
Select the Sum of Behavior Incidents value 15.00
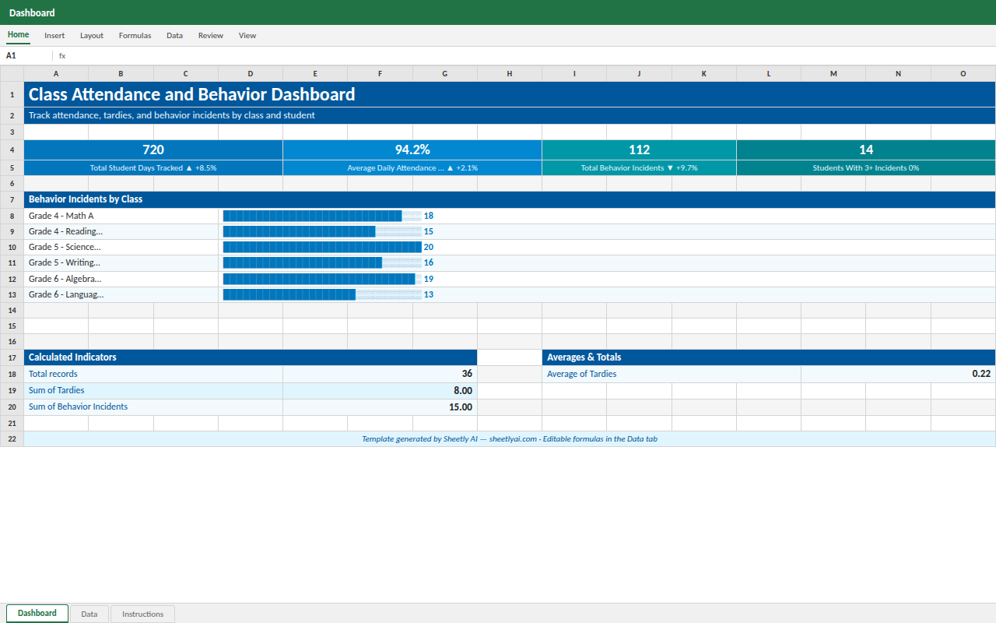tap(380, 407)
